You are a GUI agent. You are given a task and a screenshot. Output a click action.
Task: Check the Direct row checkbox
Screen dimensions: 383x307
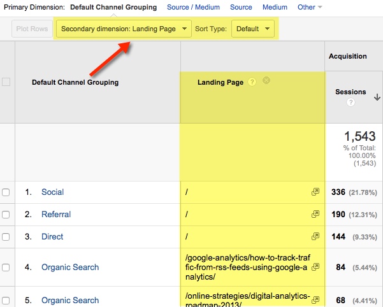click(x=6, y=237)
